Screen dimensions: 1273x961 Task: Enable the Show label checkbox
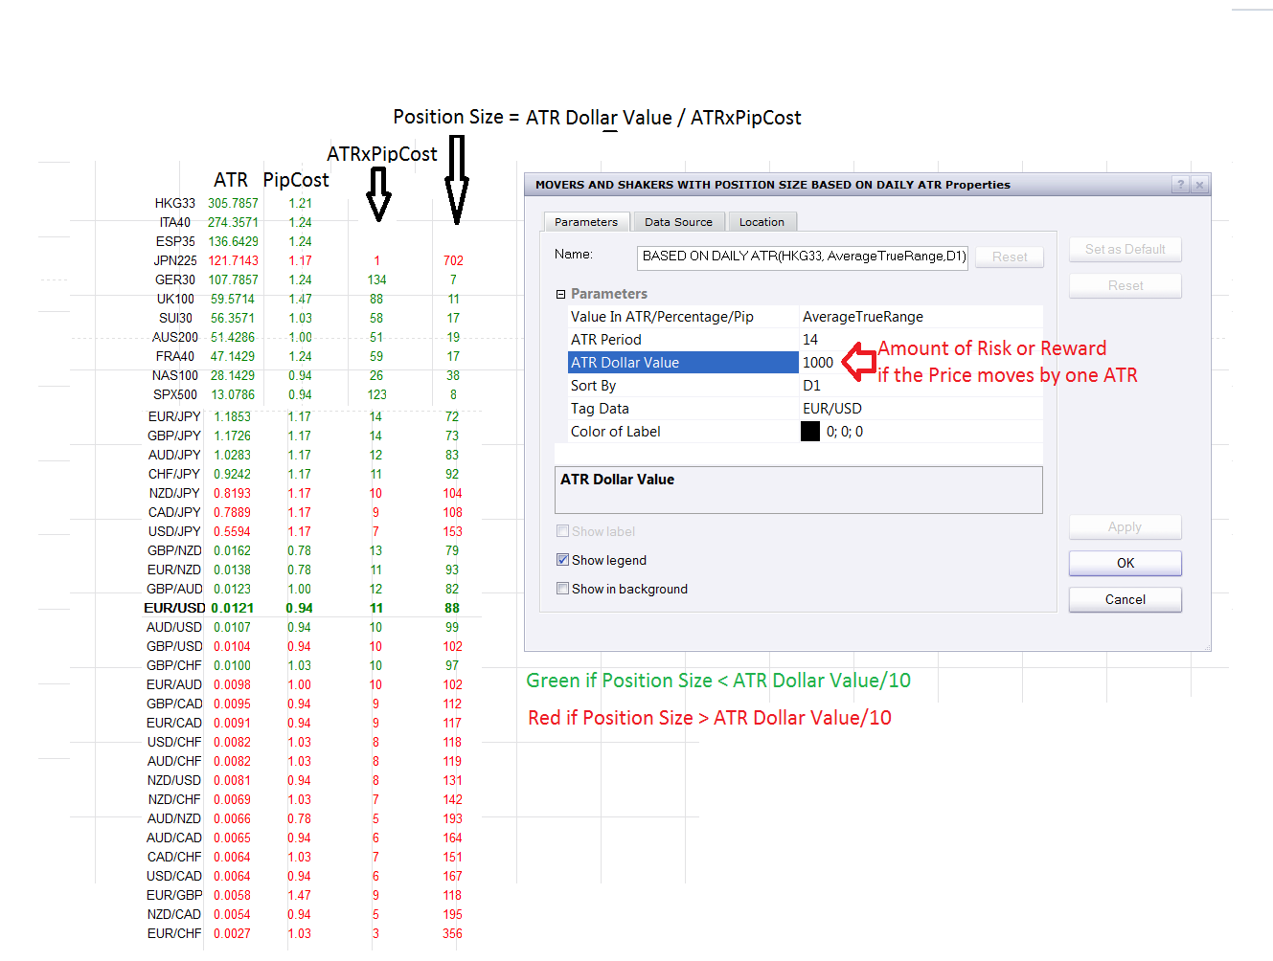[562, 531]
